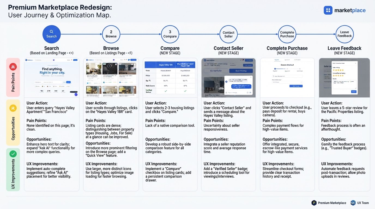Click the 'Leave Feedback' stage heading
Viewport: 375px width, 209px height.
pos(344,48)
